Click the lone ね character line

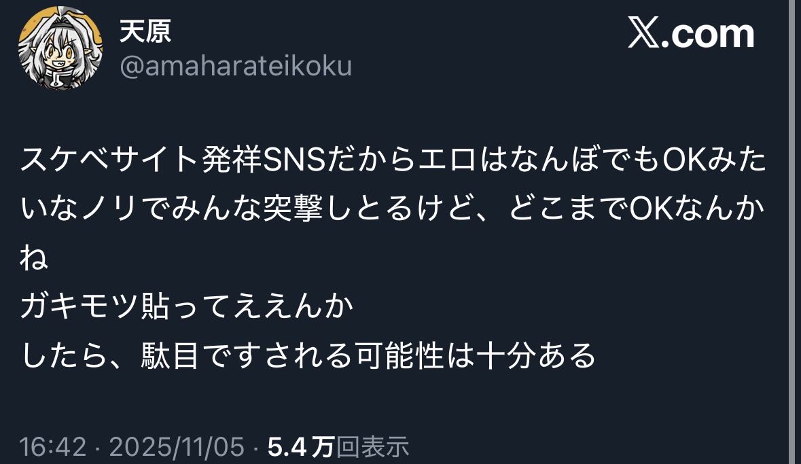(x=34, y=257)
